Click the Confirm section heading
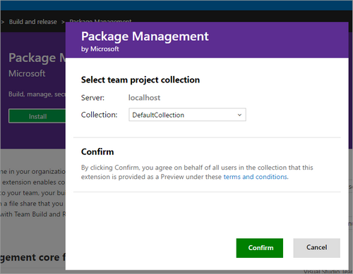This screenshot has width=353, height=274. (x=97, y=151)
